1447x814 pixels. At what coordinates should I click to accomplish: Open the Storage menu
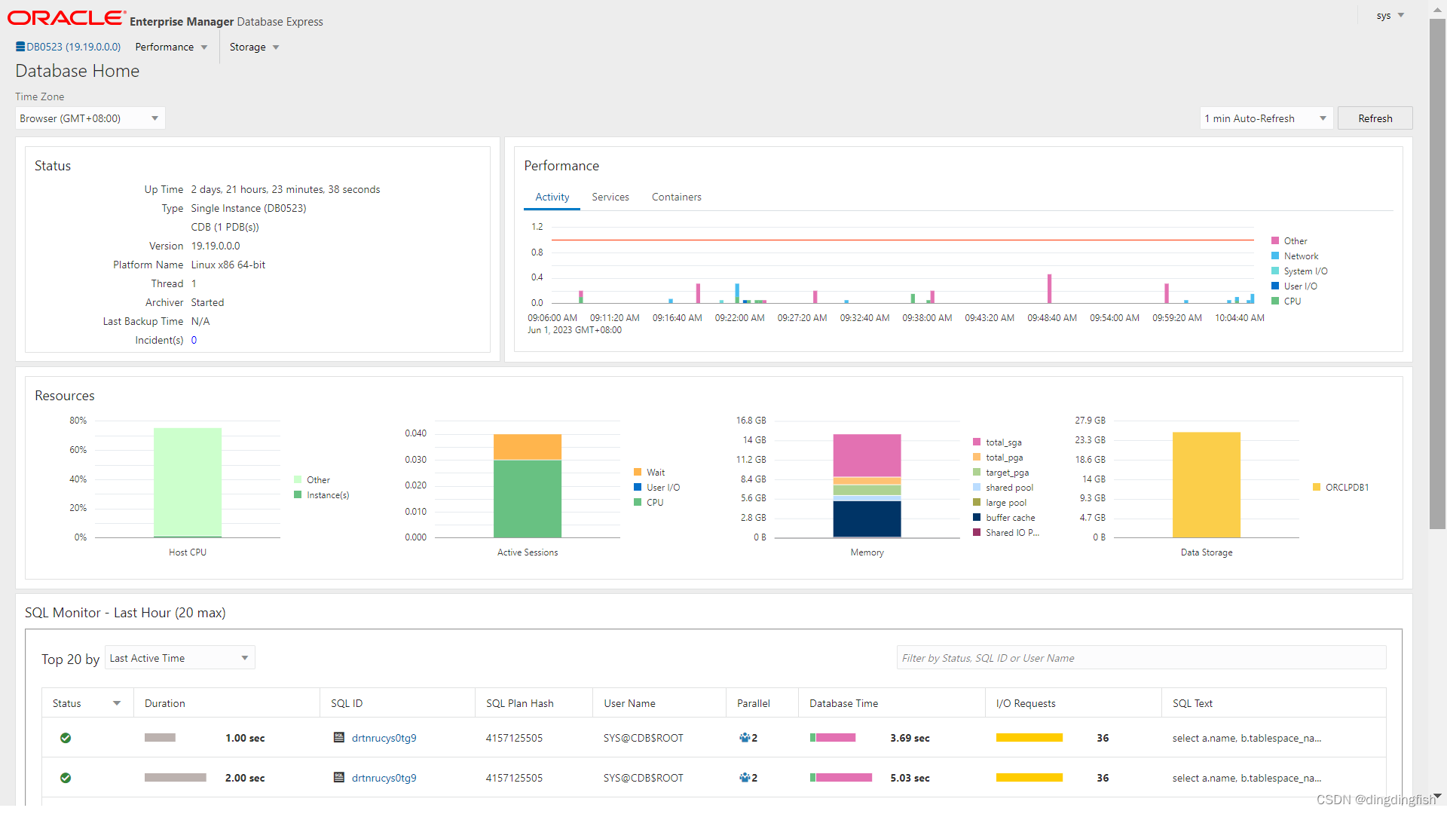click(254, 47)
